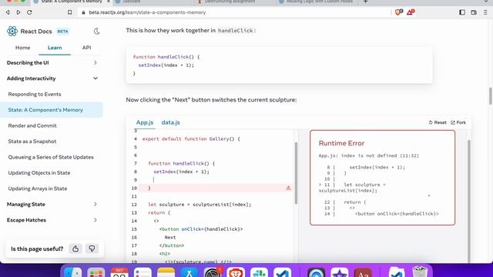Open App Store from the dock
The image size is (493, 277).
click(189, 272)
